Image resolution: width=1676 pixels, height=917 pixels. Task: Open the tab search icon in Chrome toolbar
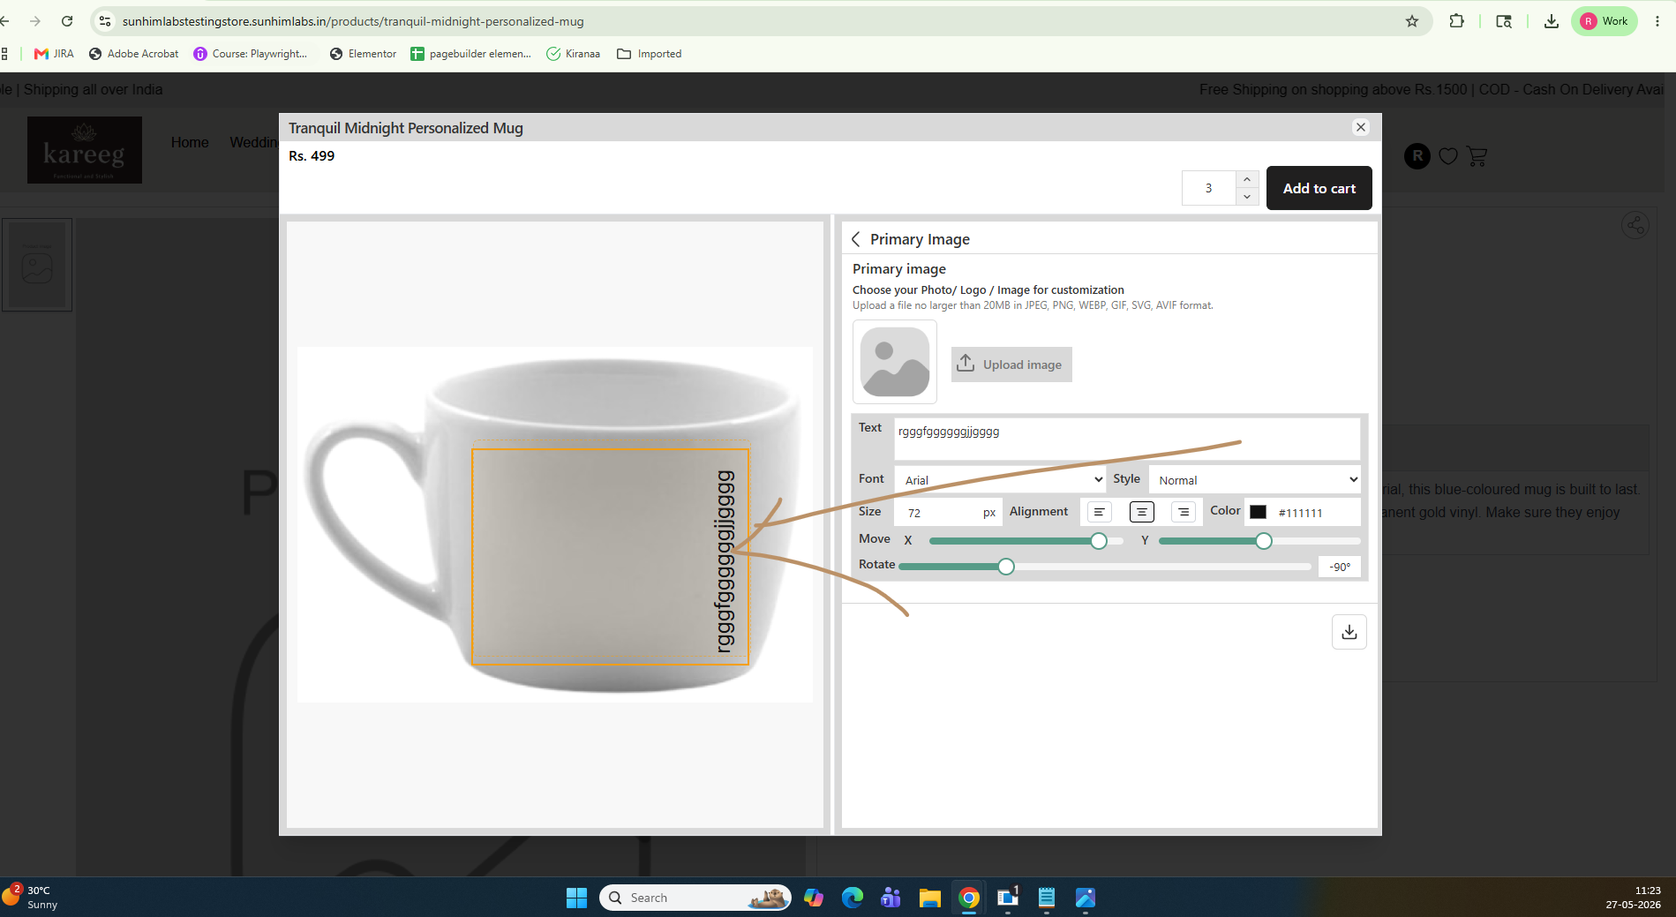[x=1504, y=21]
